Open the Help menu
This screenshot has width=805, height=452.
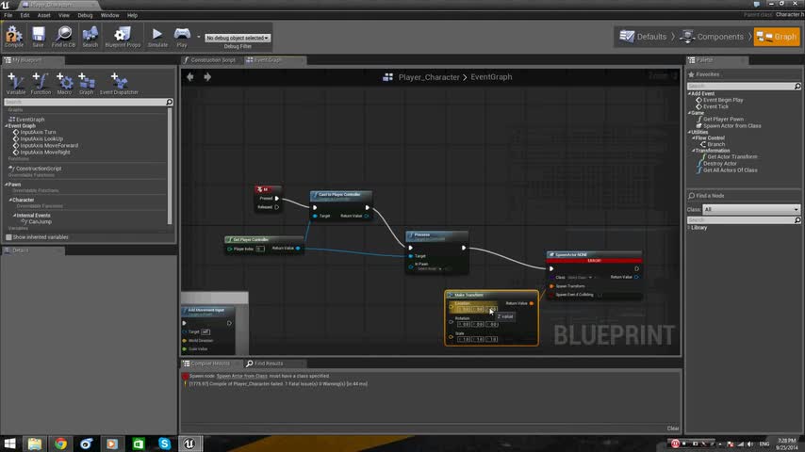132,15
